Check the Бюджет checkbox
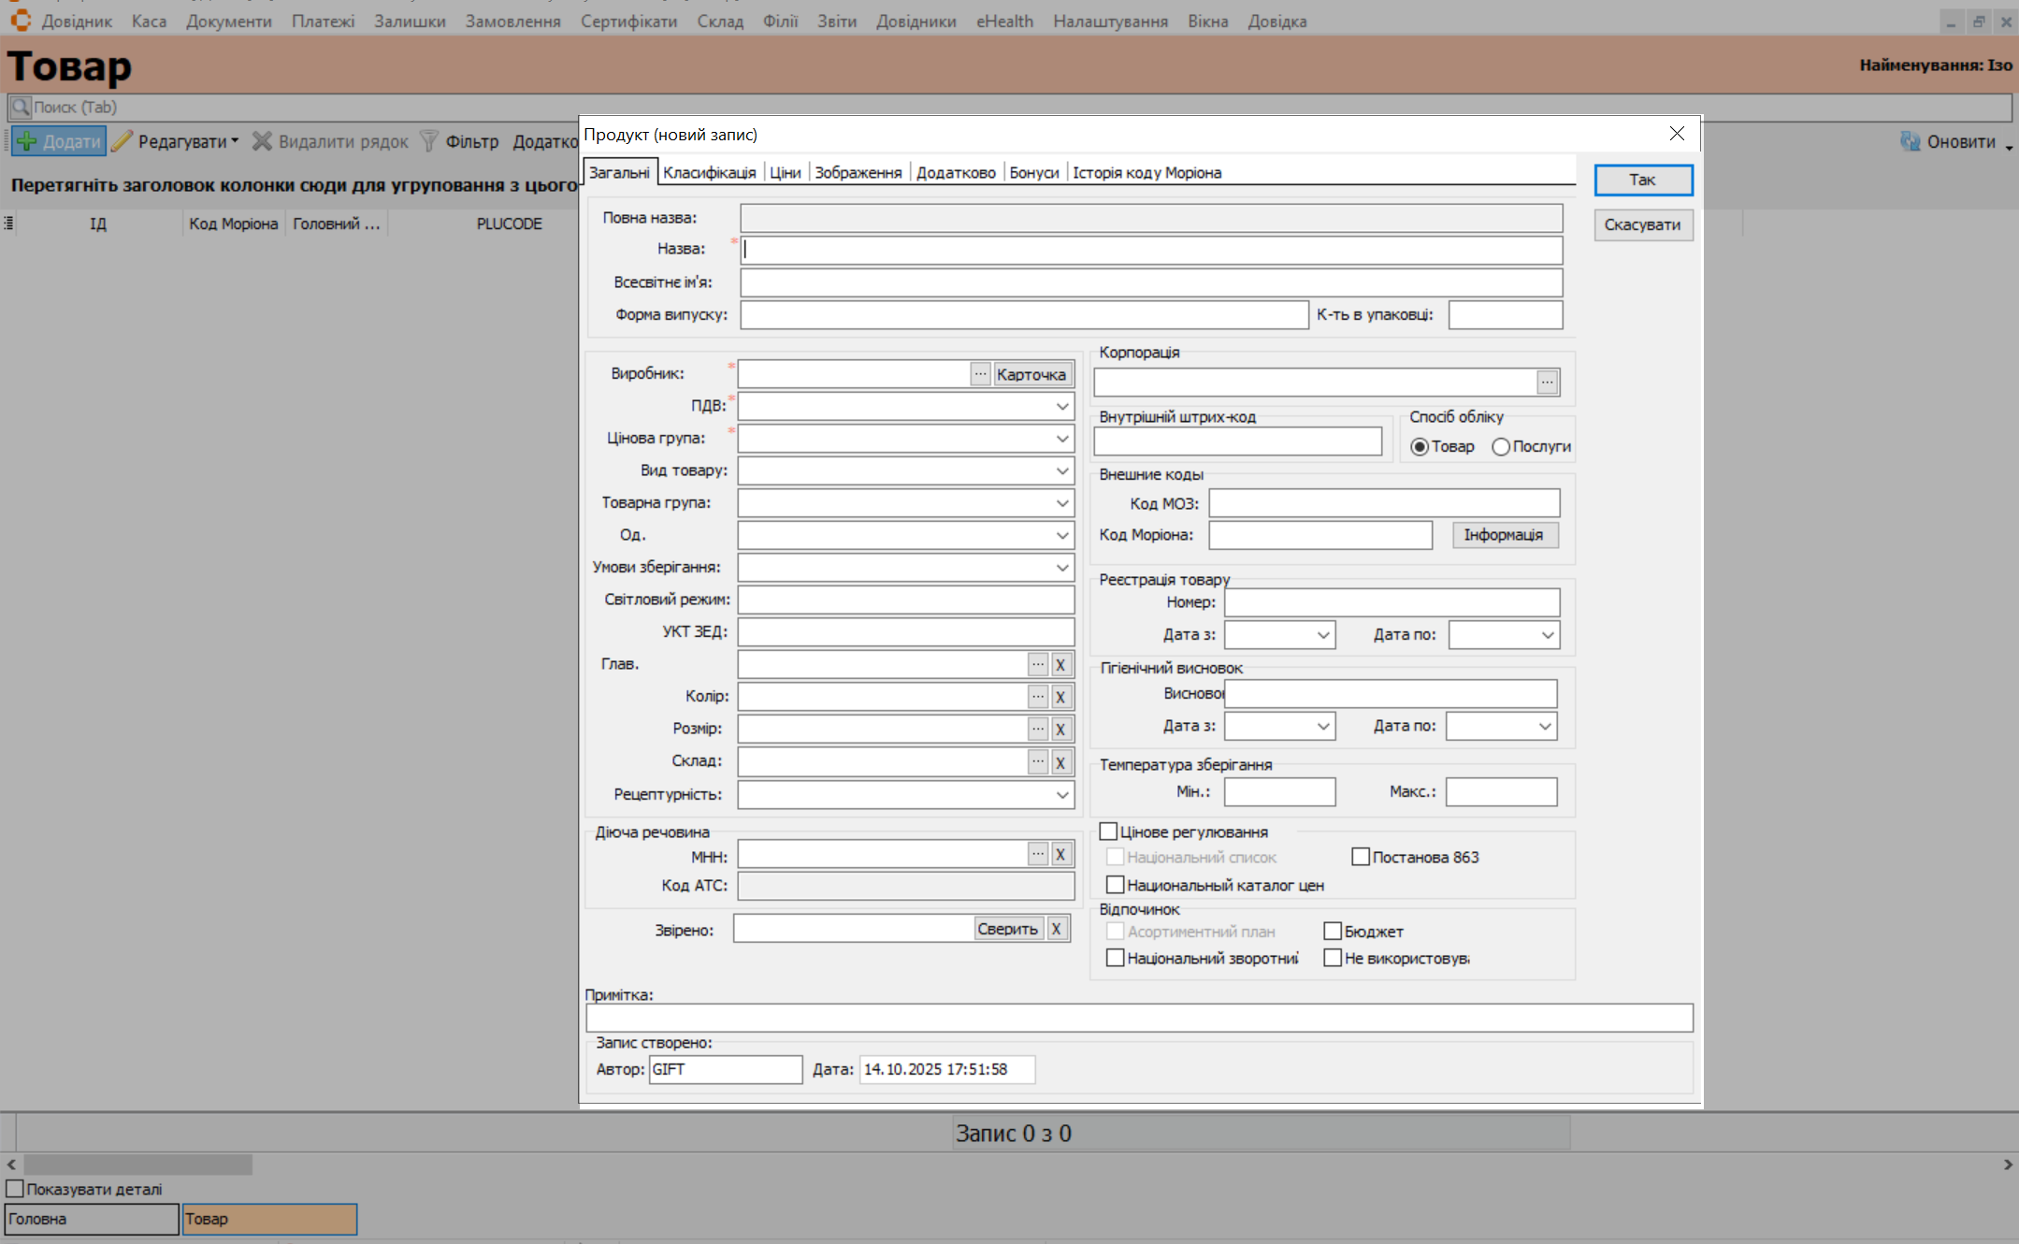Screen dimensions: 2019x1244 1333,932
